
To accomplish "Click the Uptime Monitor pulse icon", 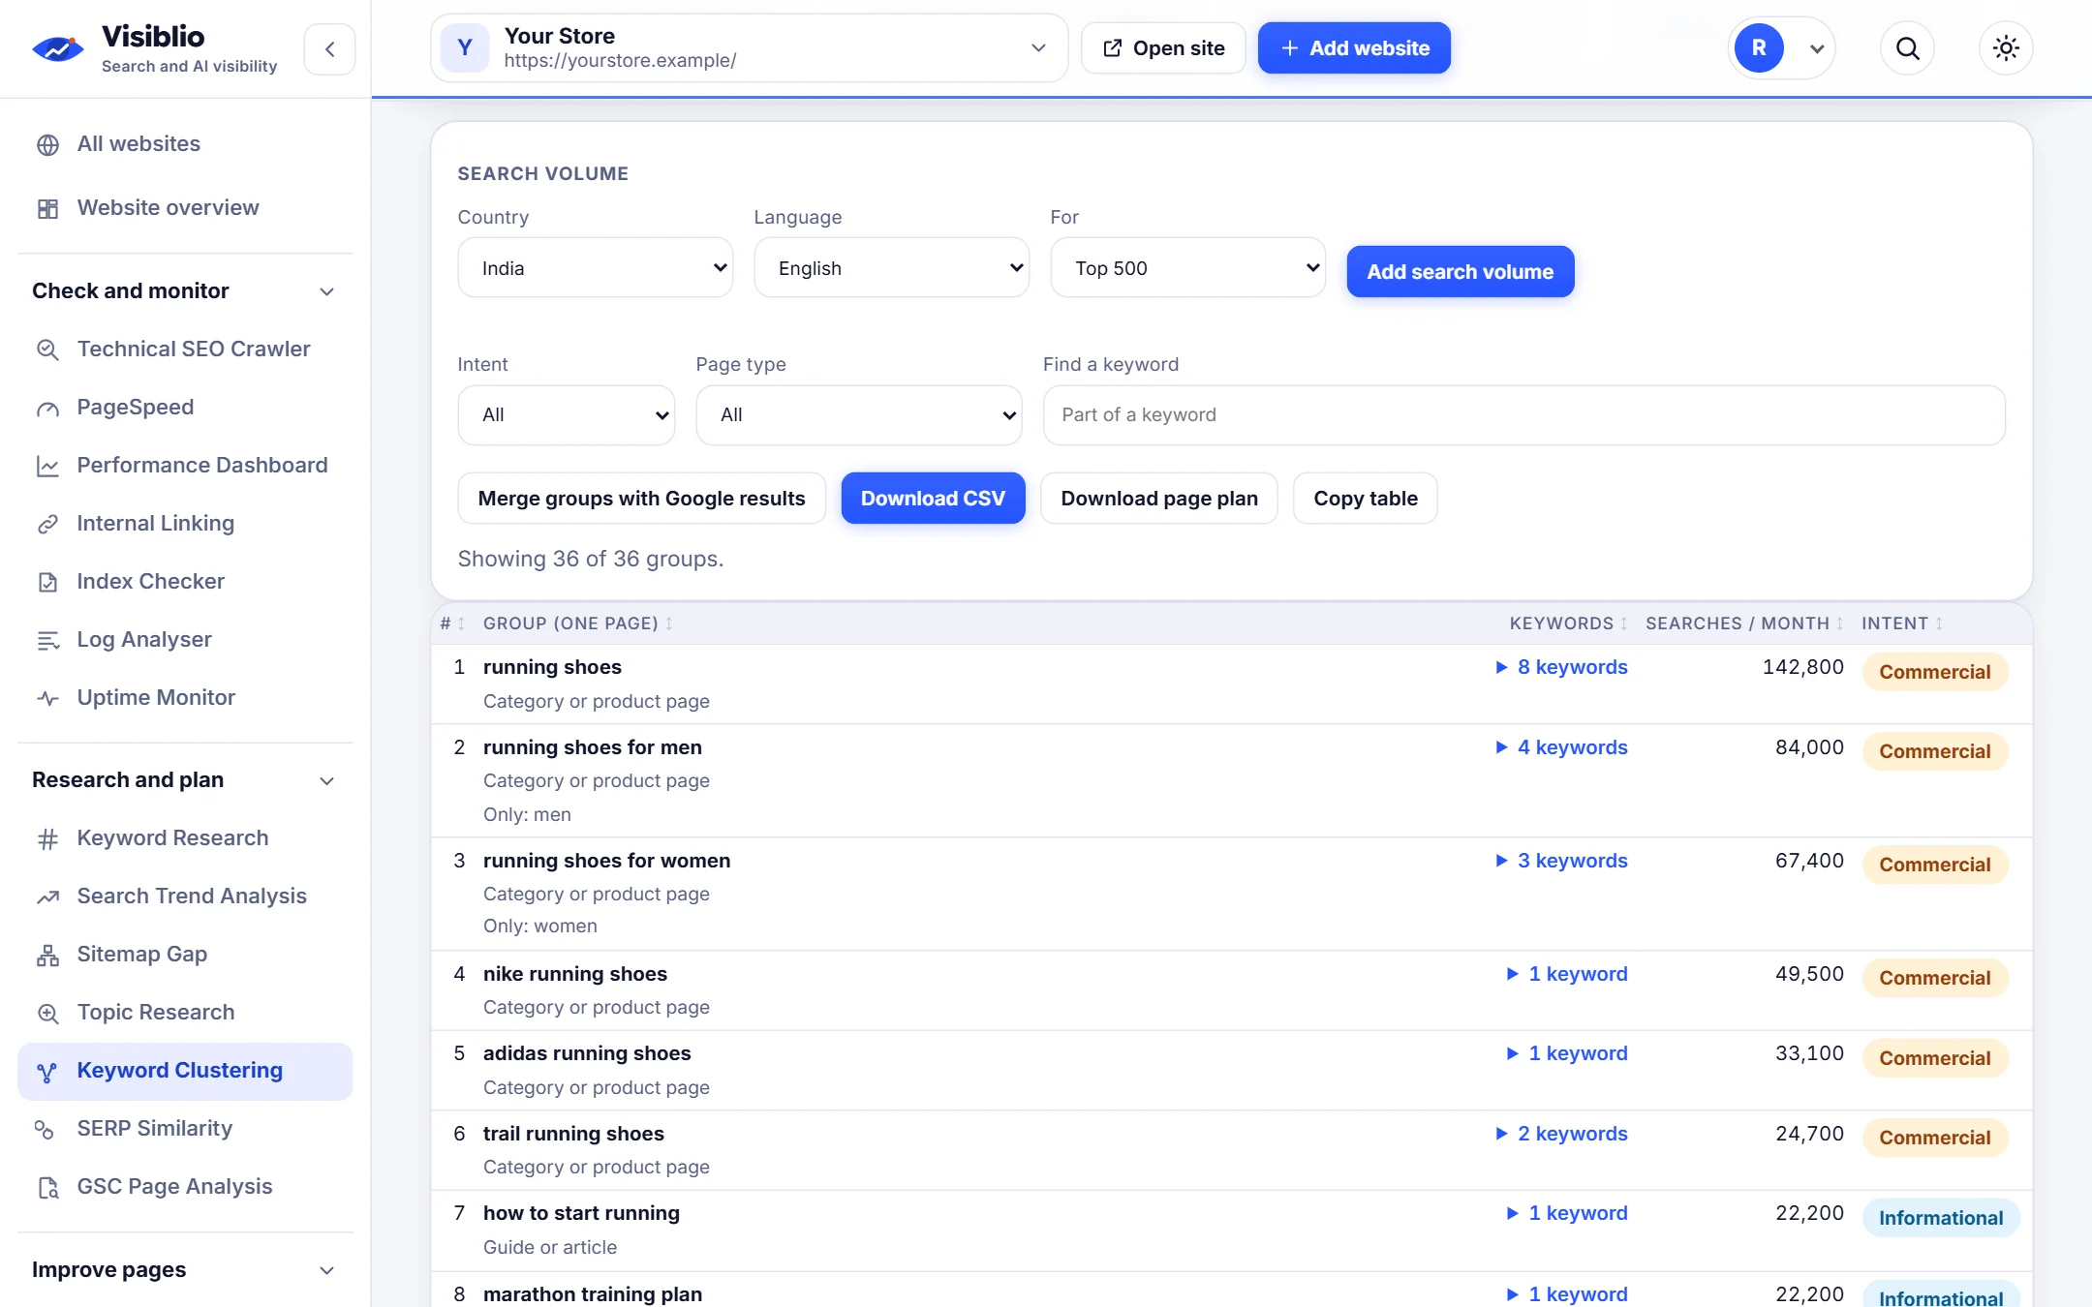I will tap(47, 698).
